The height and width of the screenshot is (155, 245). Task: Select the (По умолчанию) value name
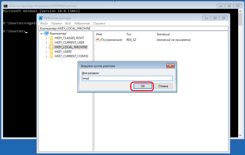click(111, 40)
